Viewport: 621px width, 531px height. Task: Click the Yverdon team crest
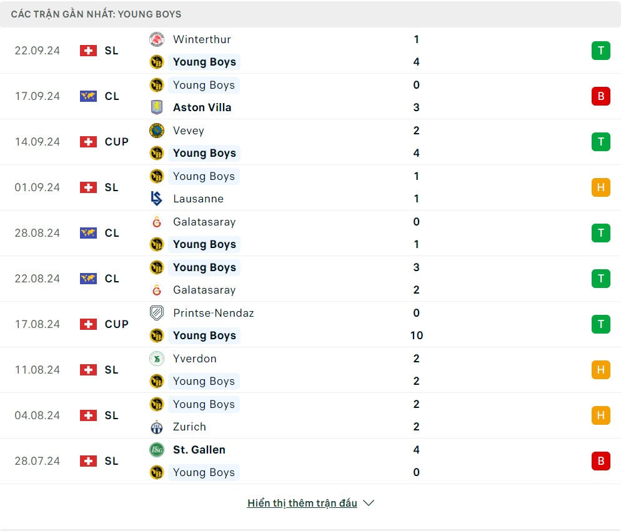(157, 359)
